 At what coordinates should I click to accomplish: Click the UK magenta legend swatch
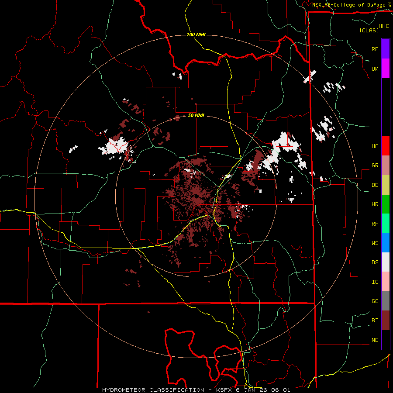(386, 69)
